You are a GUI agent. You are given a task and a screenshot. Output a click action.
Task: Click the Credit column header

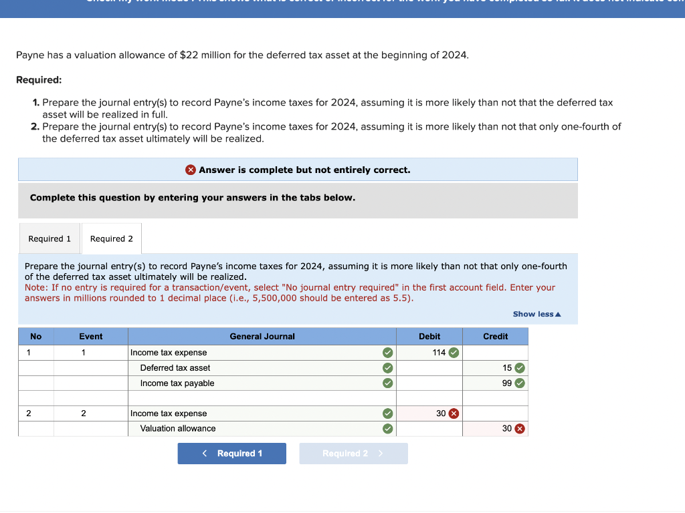click(x=496, y=337)
